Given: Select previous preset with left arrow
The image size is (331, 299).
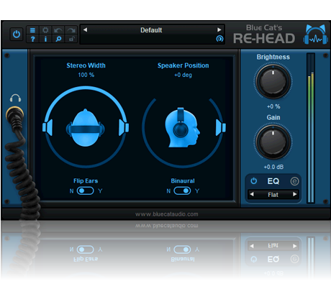Looking at the screenshot, I should (85, 29).
